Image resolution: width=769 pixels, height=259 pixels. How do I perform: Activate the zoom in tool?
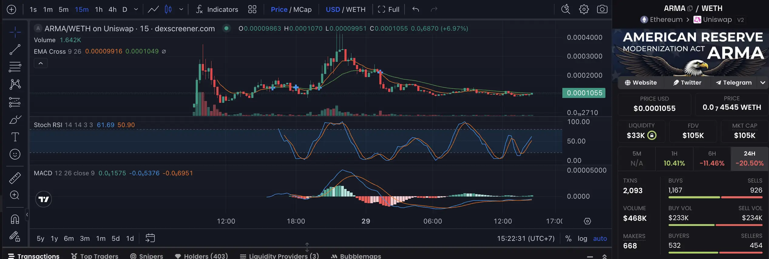pyautogui.click(x=15, y=195)
